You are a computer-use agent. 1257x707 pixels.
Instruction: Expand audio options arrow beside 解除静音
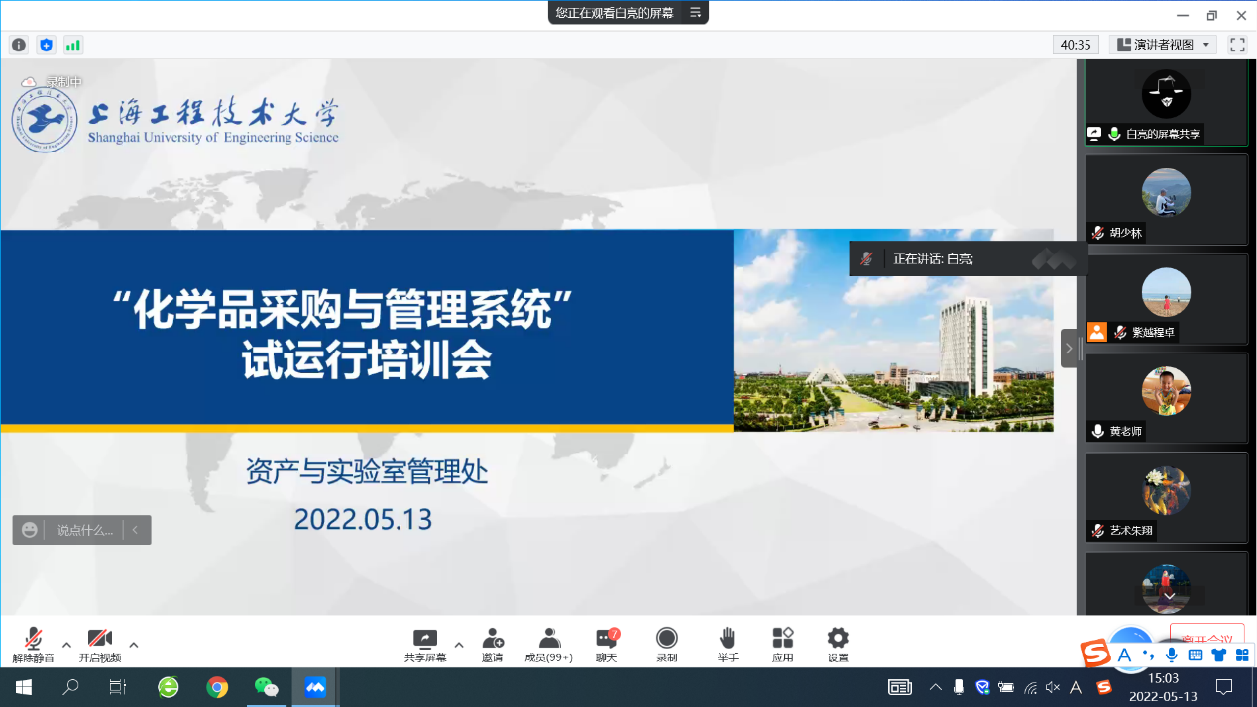pyautogui.click(x=66, y=645)
